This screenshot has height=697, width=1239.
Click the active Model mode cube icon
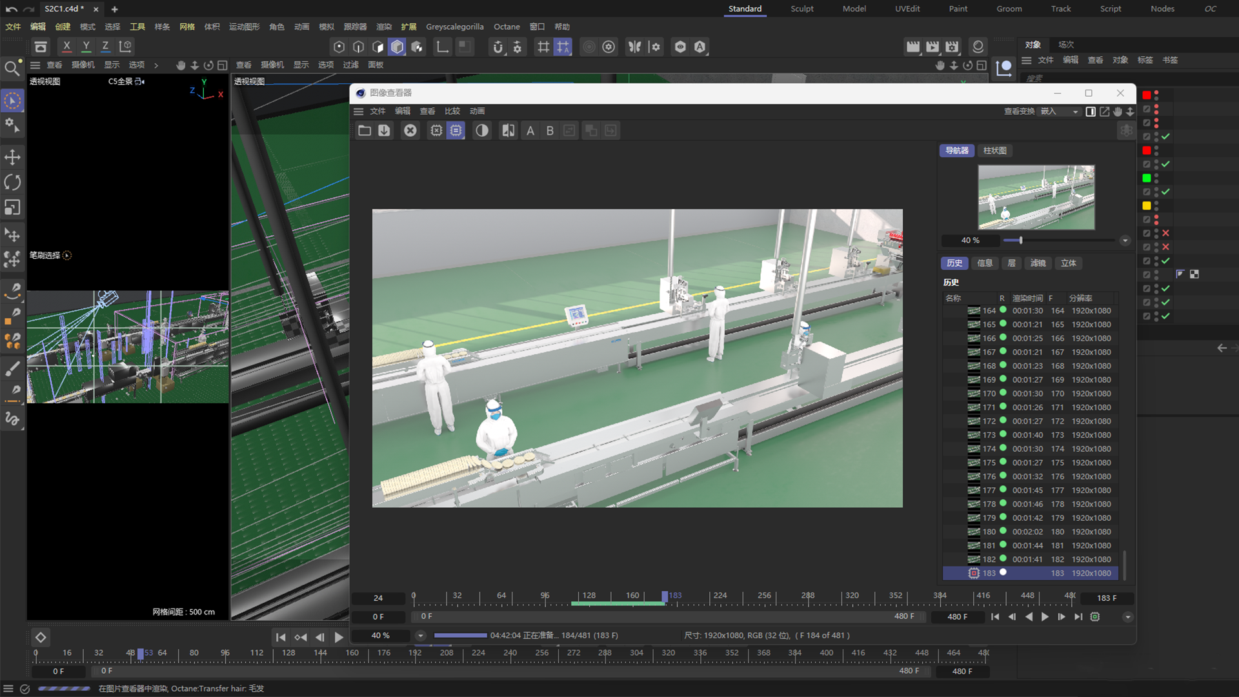tap(398, 46)
